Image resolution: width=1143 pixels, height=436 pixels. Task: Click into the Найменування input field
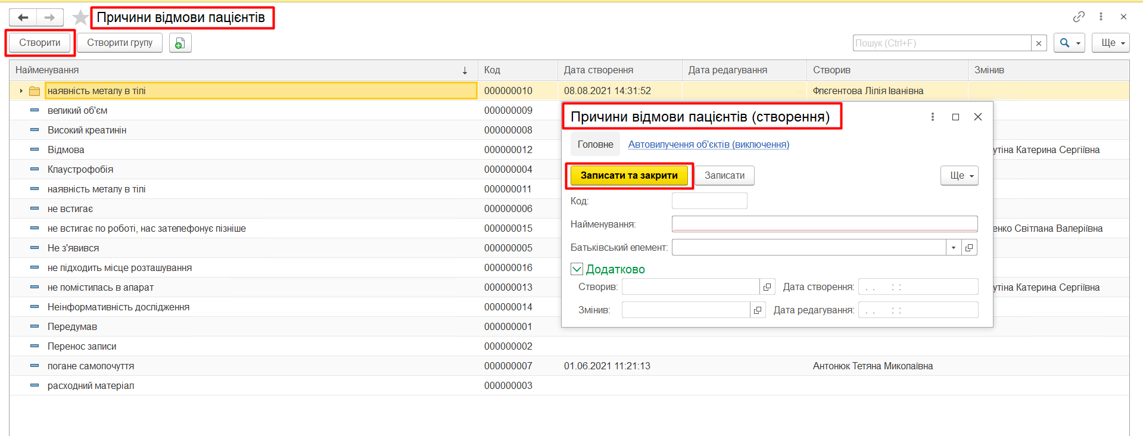(x=824, y=224)
